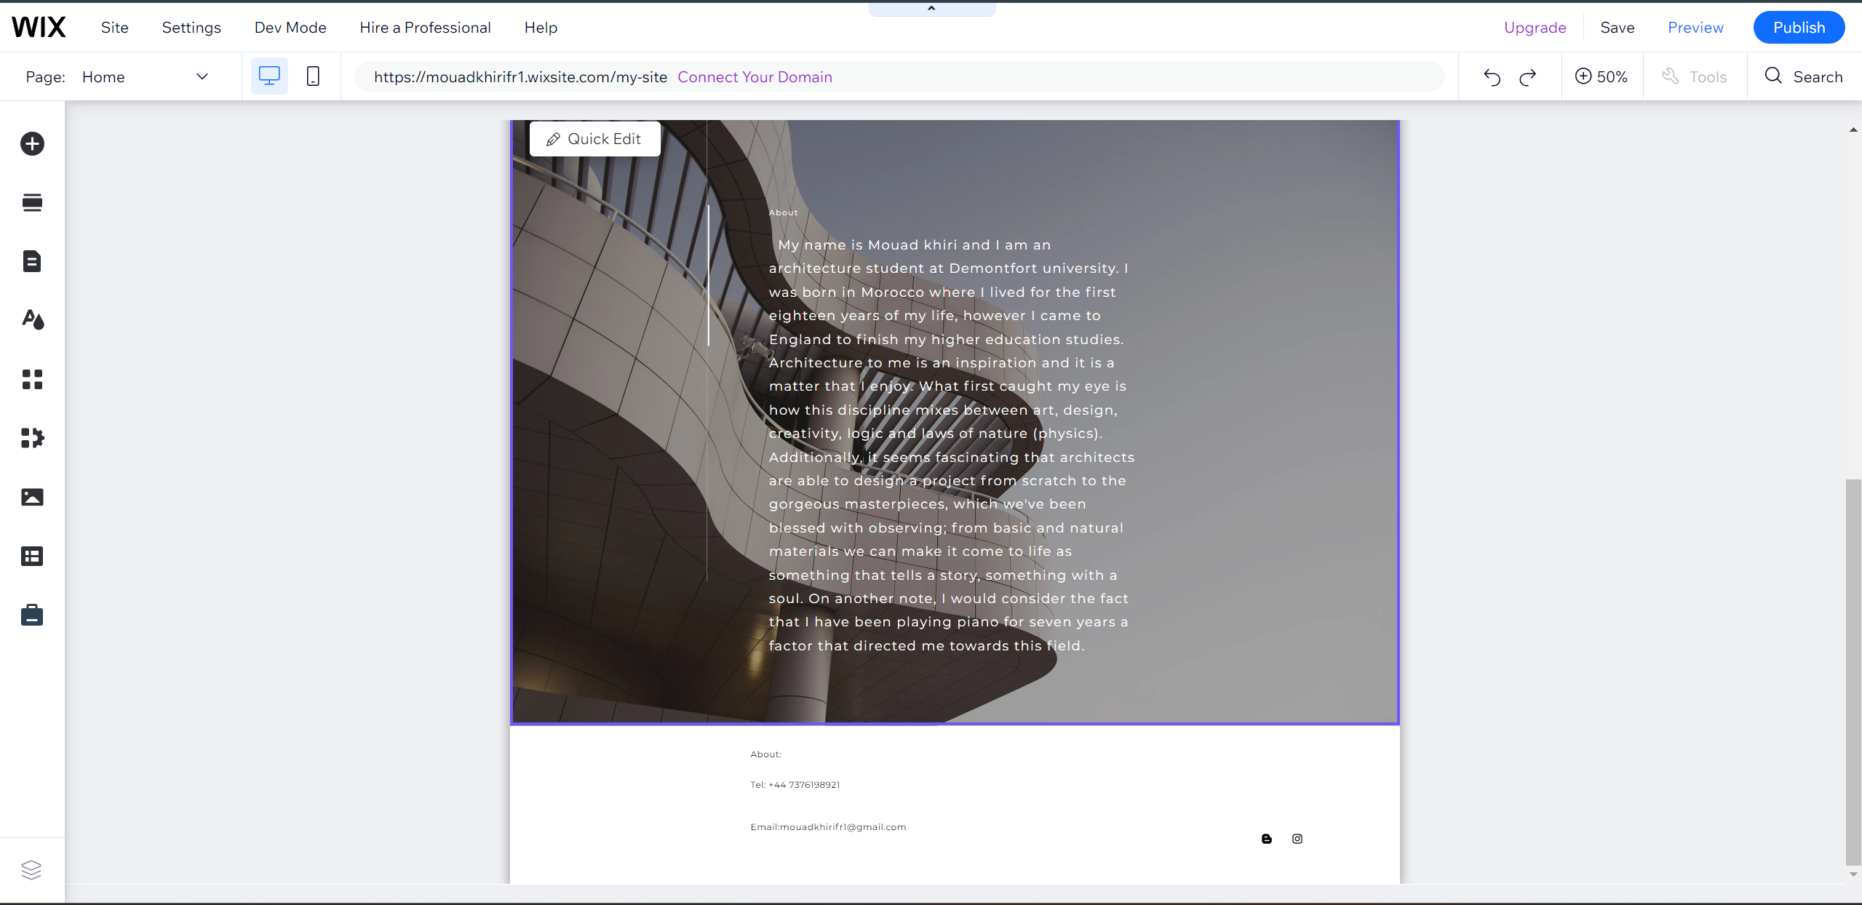1862x905 pixels.
Task: Open the Add Apps grid icon
Action: (x=32, y=379)
